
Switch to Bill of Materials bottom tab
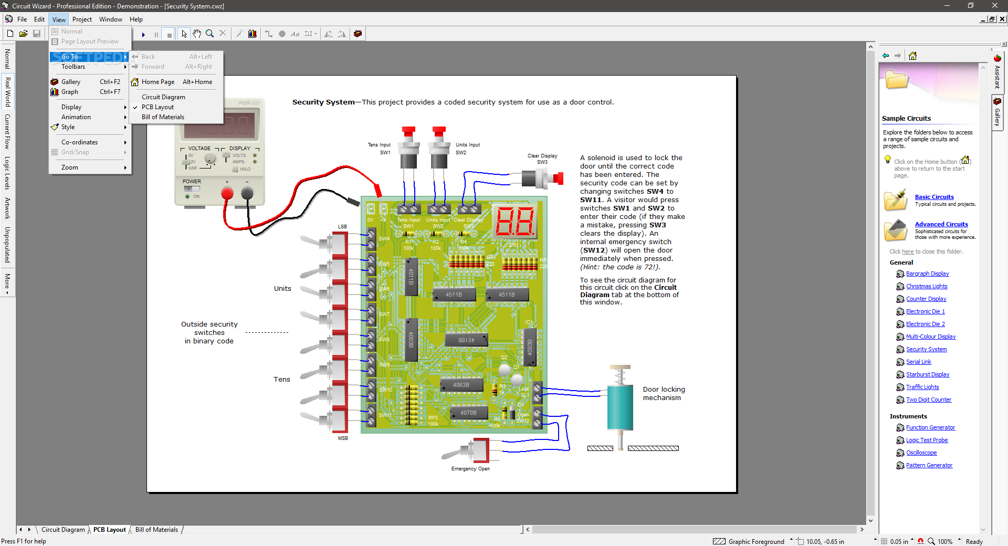156,530
